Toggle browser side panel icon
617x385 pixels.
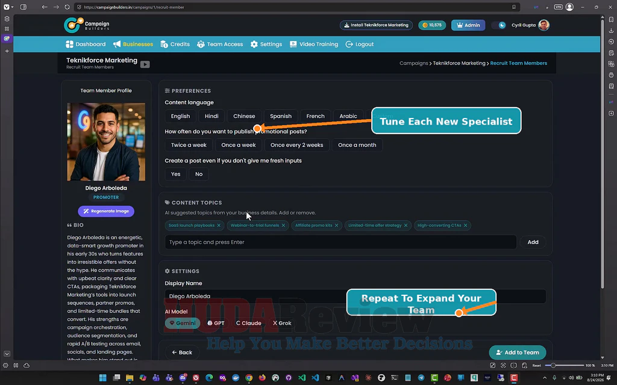tap(23, 7)
